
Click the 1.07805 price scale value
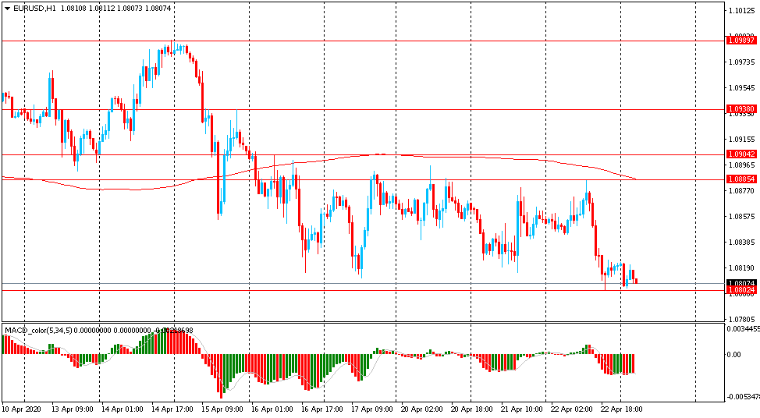(x=741, y=319)
